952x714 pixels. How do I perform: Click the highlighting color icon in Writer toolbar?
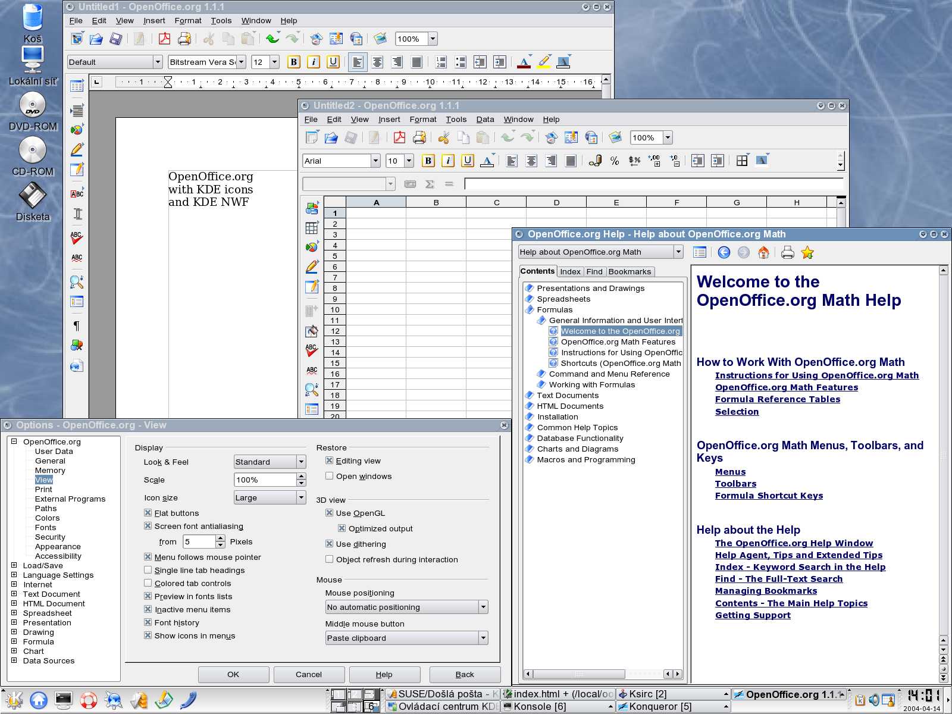click(544, 62)
